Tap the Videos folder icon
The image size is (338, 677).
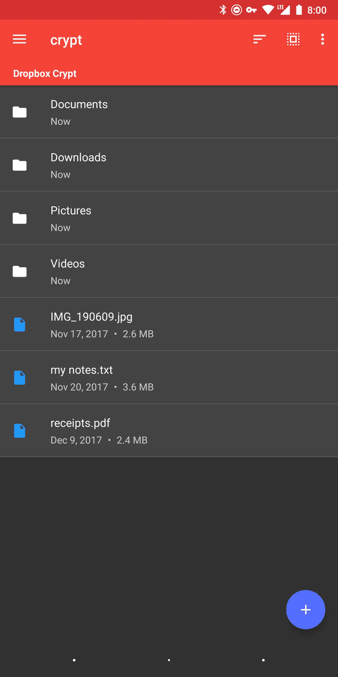pos(19,271)
